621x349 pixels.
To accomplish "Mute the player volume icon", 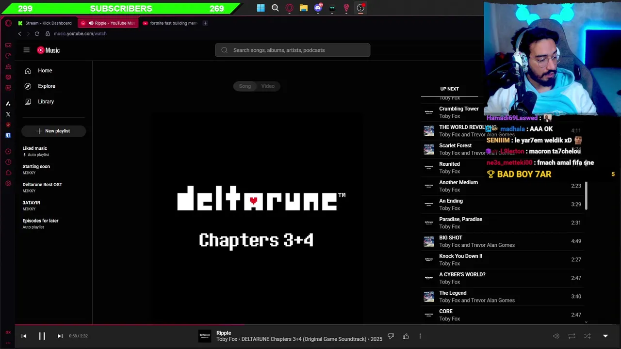I will tap(556, 336).
